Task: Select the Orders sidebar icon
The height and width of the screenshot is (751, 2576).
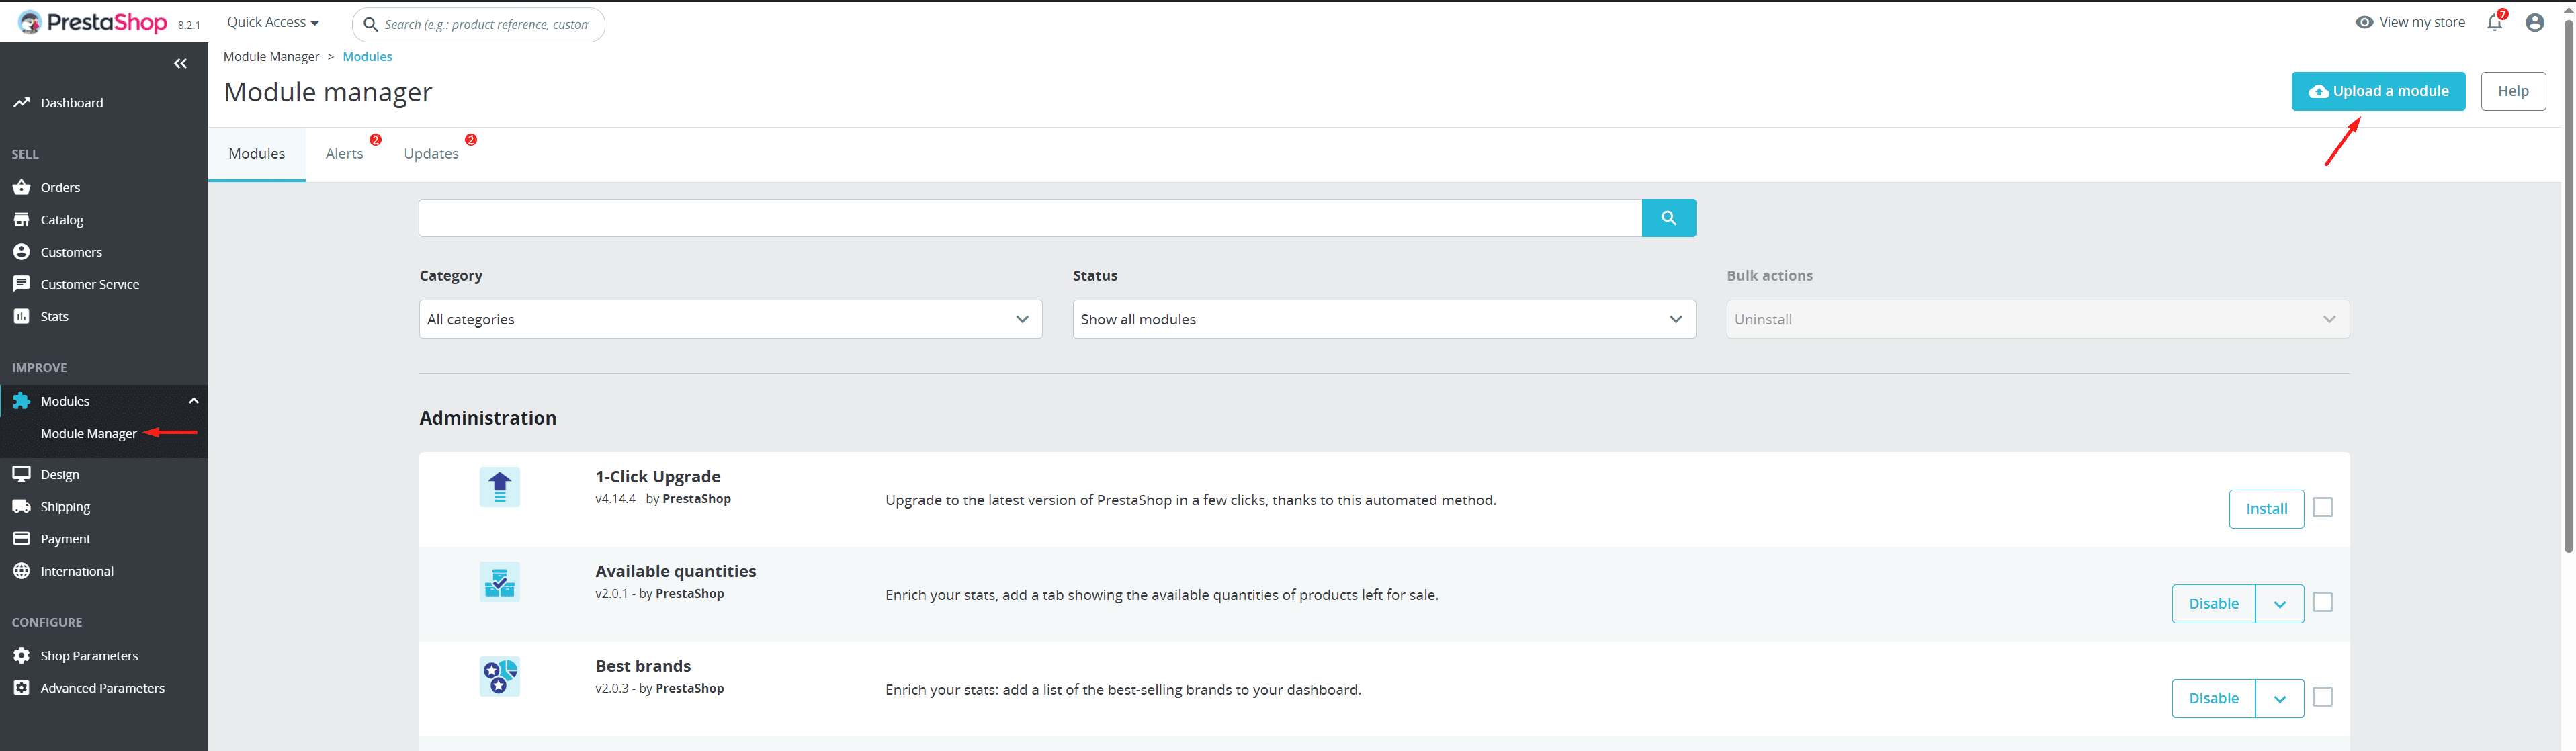Action: (22, 187)
